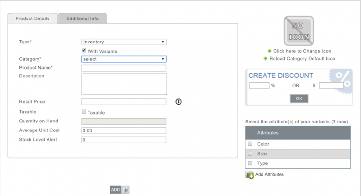Tick the Type attribute checkbox
The height and width of the screenshot is (196, 361).
250,163
